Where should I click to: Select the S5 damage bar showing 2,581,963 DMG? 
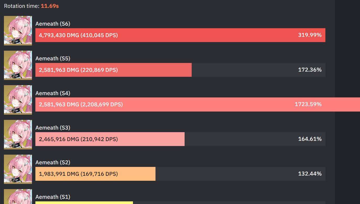tap(114, 70)
